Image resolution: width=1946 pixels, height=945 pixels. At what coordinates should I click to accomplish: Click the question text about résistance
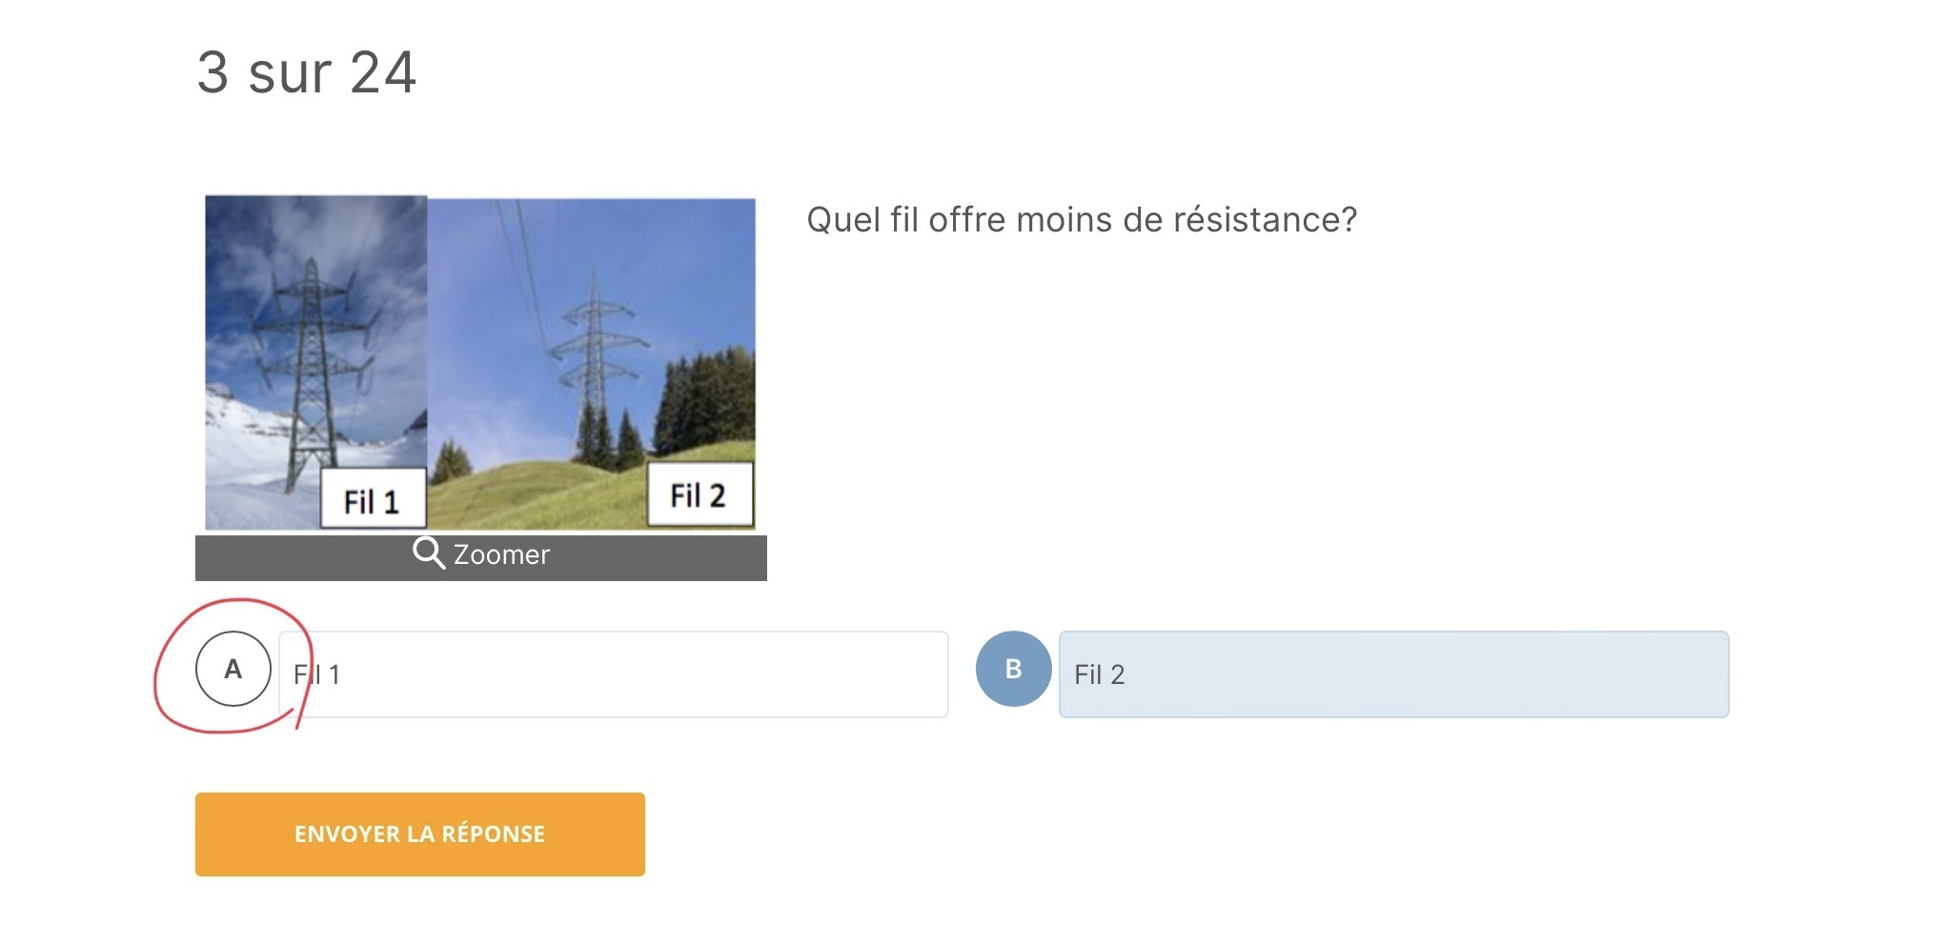(1082, 220)
